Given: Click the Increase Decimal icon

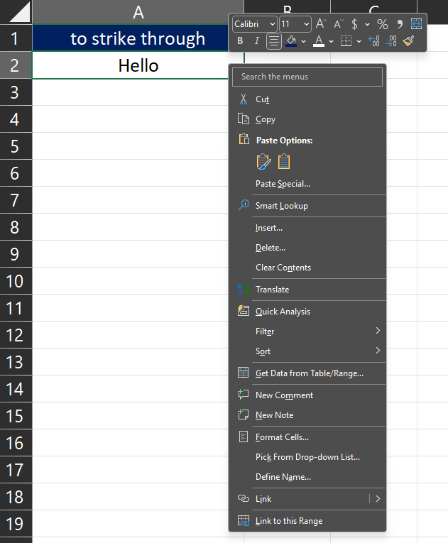Looking at the screenshot, I should pyautogui.click(x=374, y=41).
